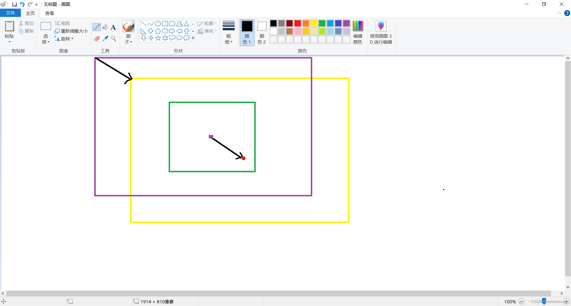Open the File (文件) menu

[x=10, y=13]
